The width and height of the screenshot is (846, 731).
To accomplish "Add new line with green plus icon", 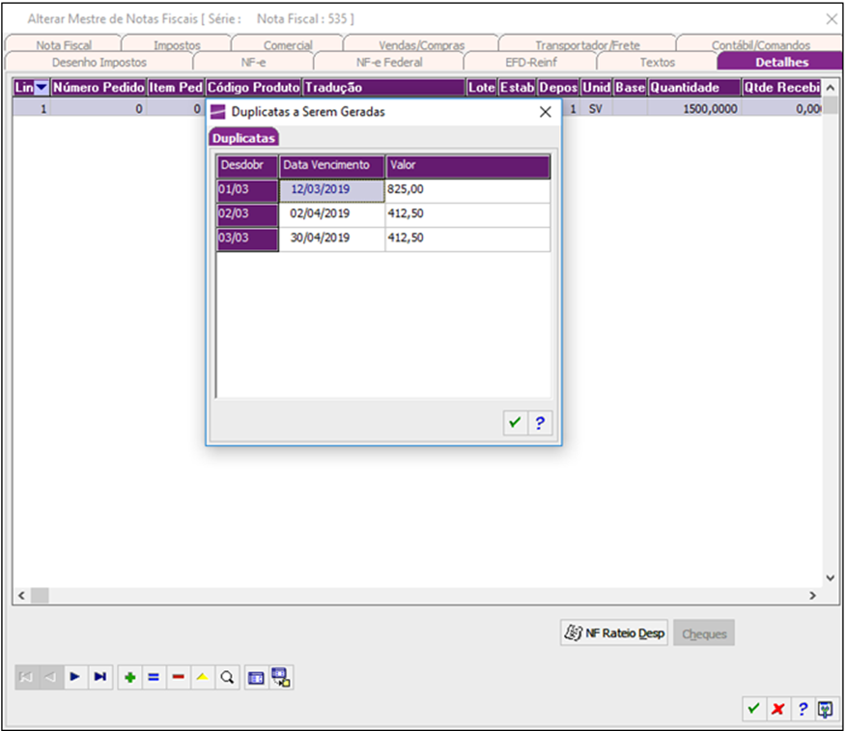I will pyautogui.click(x=130, y=678).
